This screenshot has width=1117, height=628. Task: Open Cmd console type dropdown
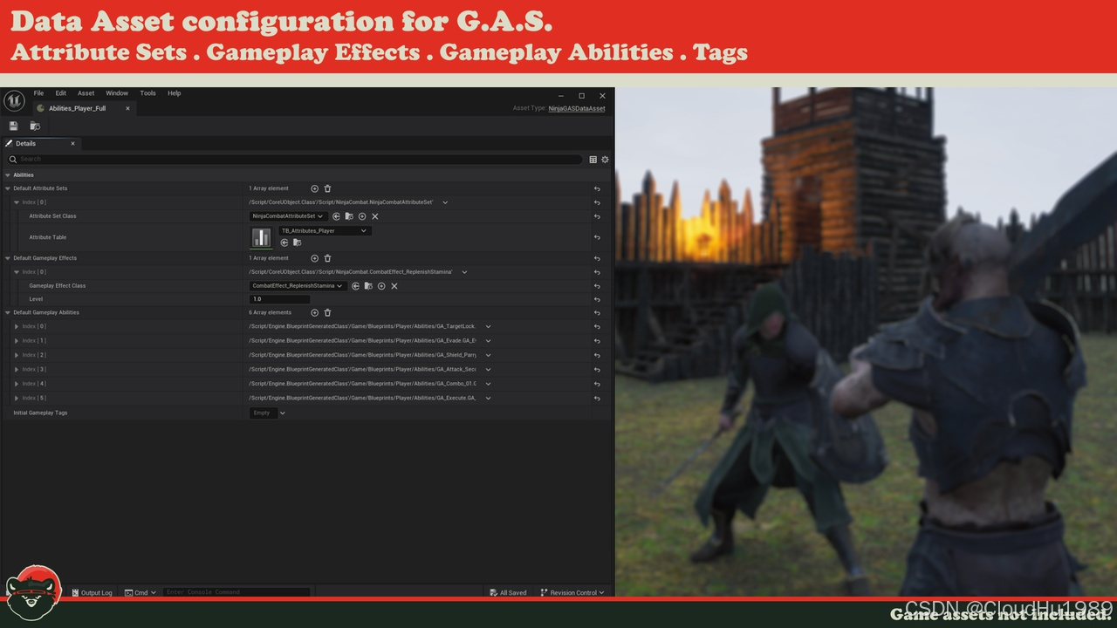(x=140, y=593)
